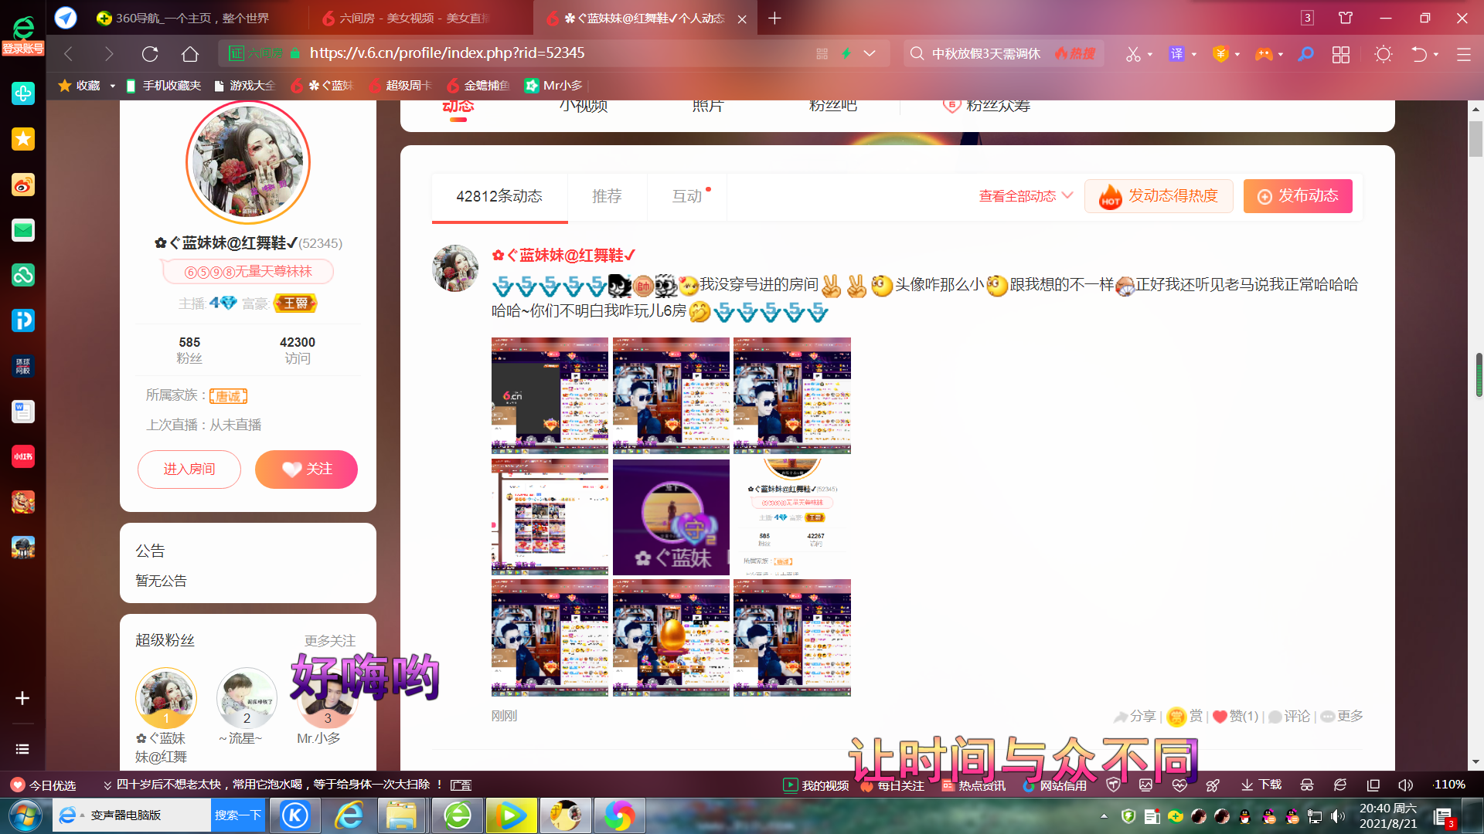The height and width of the screenshot is (834, 1484).
Task: Open the browser main menu hamburger icon
Action: click(1463, 54)
